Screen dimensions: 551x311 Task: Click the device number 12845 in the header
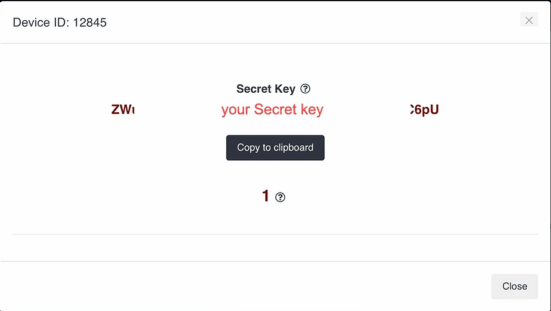(89, 23)
